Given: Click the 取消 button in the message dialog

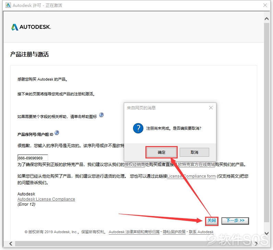Looking at the screenshot, I should click(194, 152).
